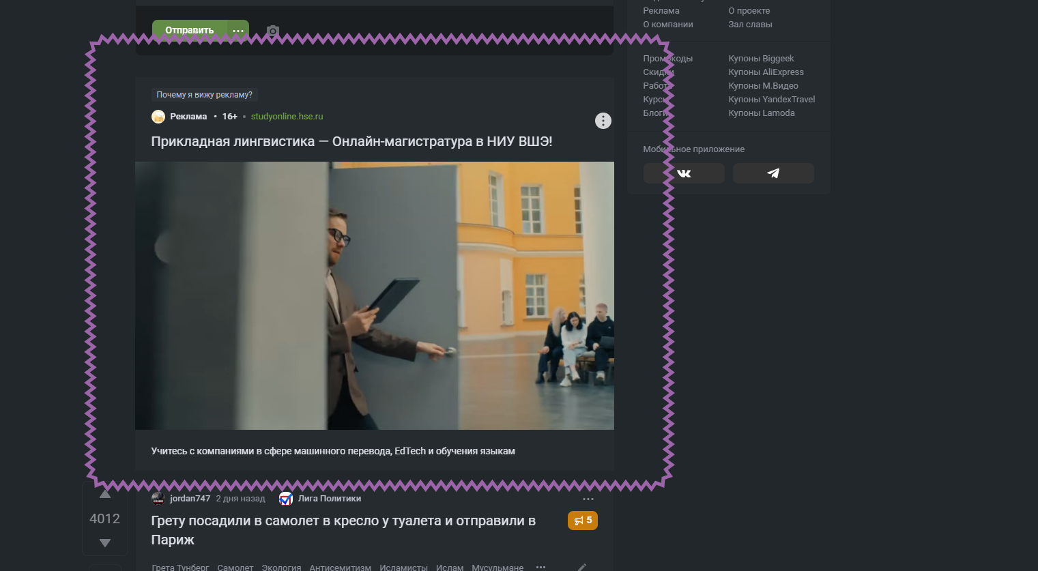Downvote the Greta Thunberg post

pos(104,542)
